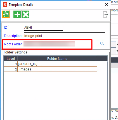Click the ID field containing ABHI
Screen dimensions: 118x120
coord(44,27)
